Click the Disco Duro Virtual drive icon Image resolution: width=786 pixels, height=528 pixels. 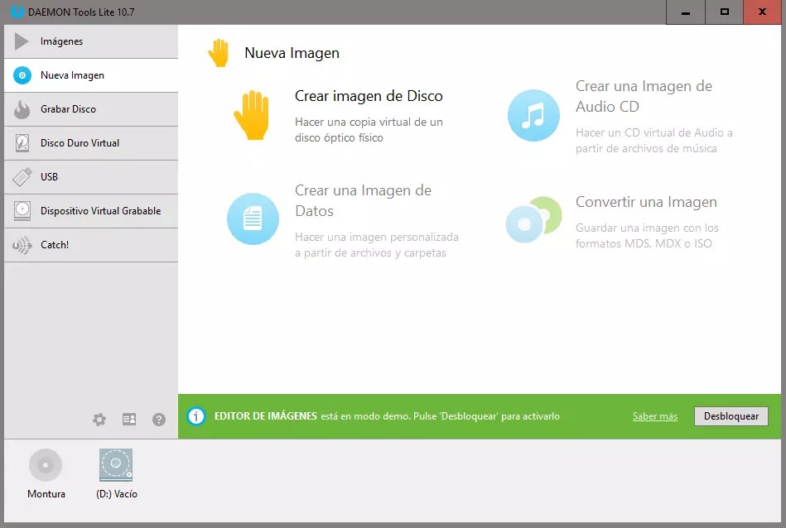[22, 143]
